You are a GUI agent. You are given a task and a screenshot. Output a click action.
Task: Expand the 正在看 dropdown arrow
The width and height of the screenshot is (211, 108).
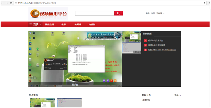pyautogui.click(x=164, y=13)
